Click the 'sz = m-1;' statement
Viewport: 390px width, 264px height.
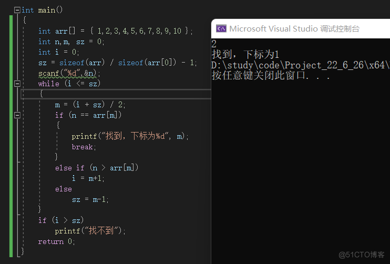click(x=90, y=199)
